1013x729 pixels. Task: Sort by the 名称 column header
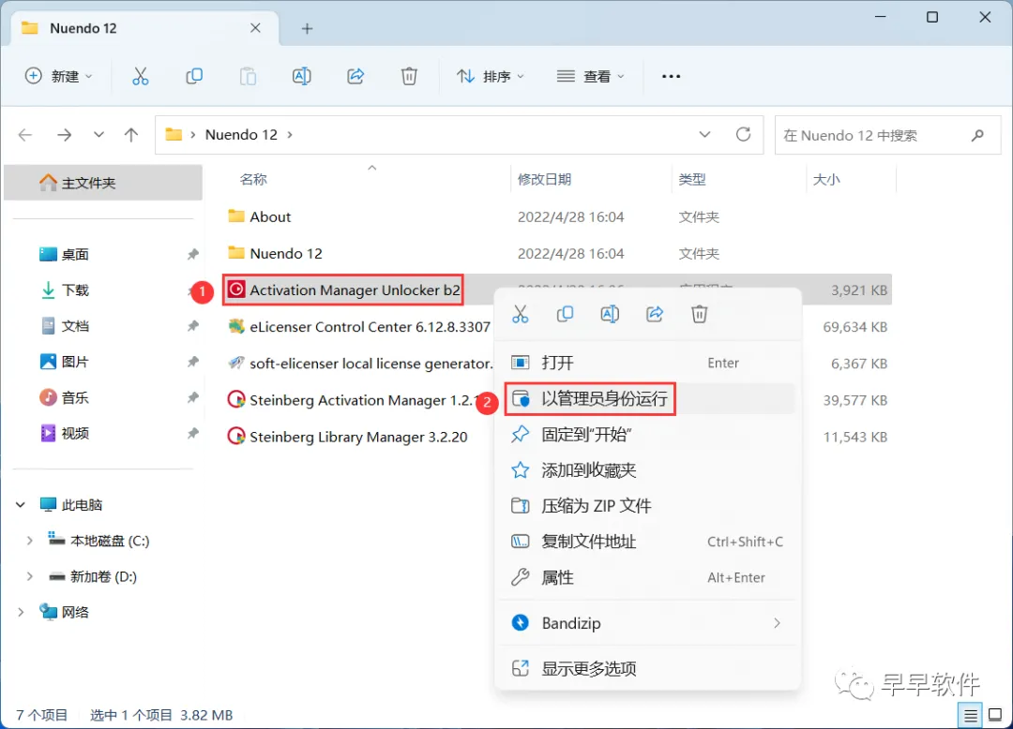[253, 179]
